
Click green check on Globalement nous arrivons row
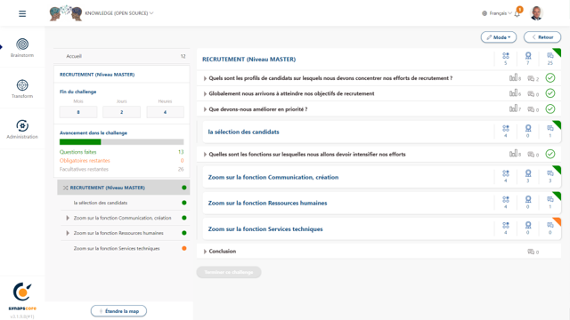[550, 93]
